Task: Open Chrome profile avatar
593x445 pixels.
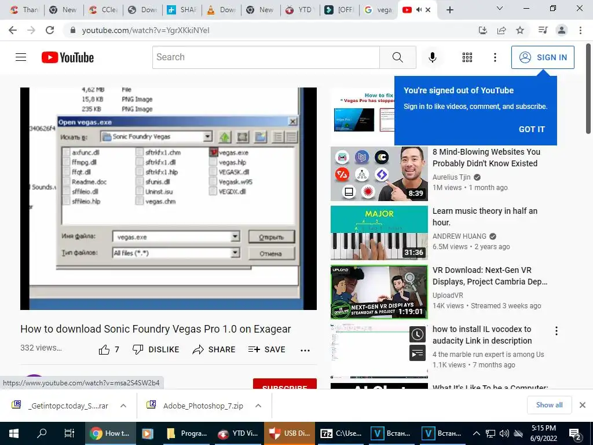Action: click(562, 30)
